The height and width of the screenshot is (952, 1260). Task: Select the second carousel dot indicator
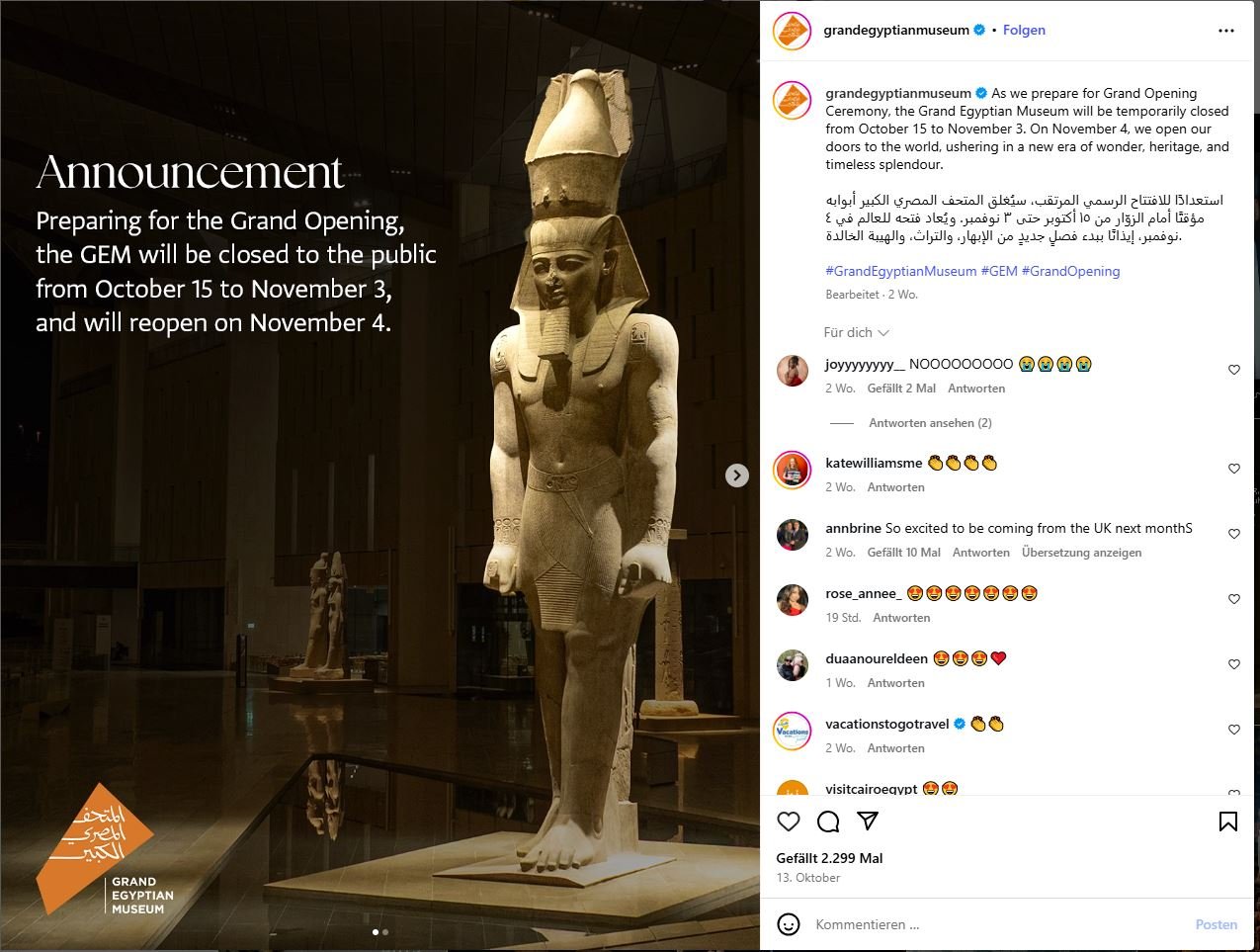coord(385,932)
